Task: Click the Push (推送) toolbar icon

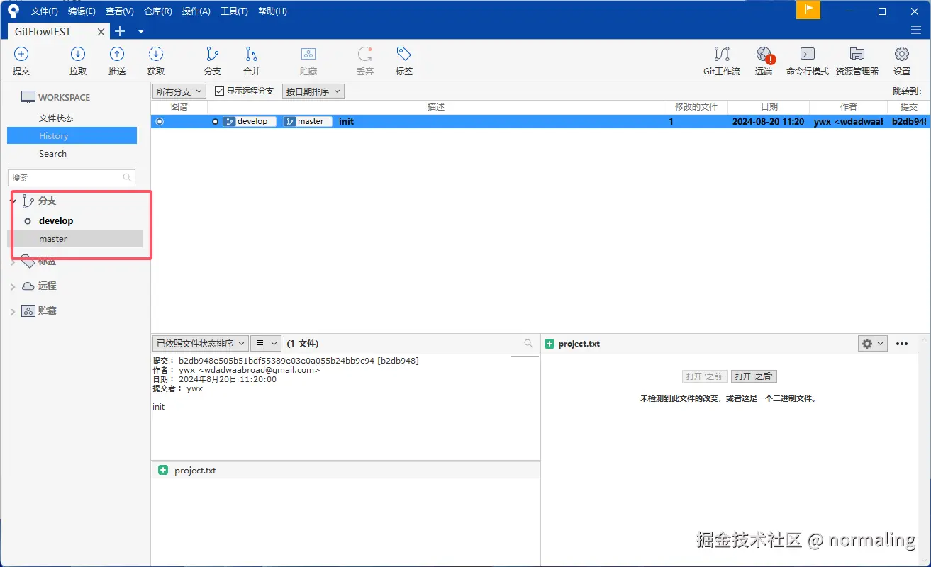Action: click(117, 55)
